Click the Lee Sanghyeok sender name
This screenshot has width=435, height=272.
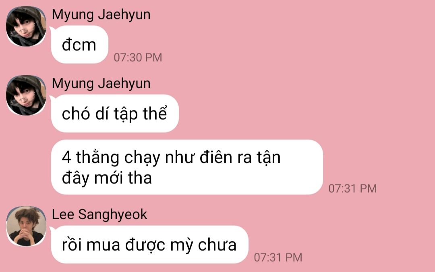coord(99,214)
